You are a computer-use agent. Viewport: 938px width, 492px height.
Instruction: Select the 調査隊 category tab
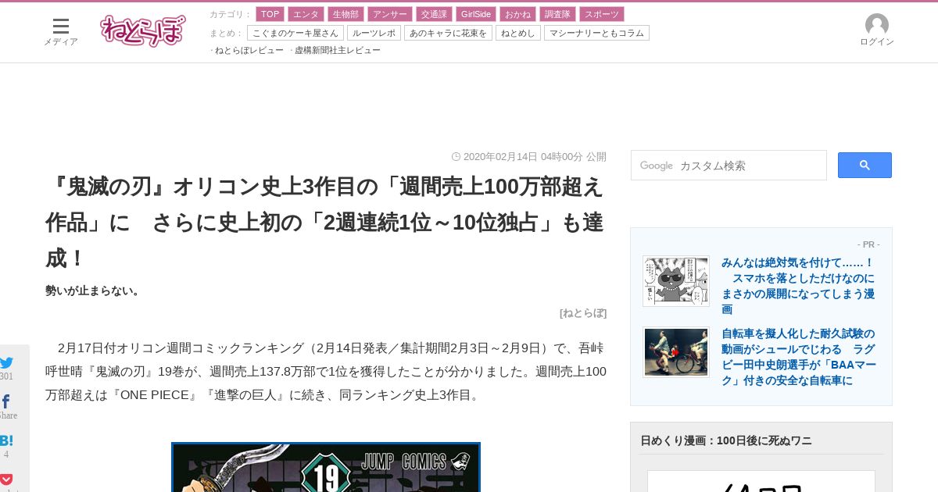[x=557, y=14]
